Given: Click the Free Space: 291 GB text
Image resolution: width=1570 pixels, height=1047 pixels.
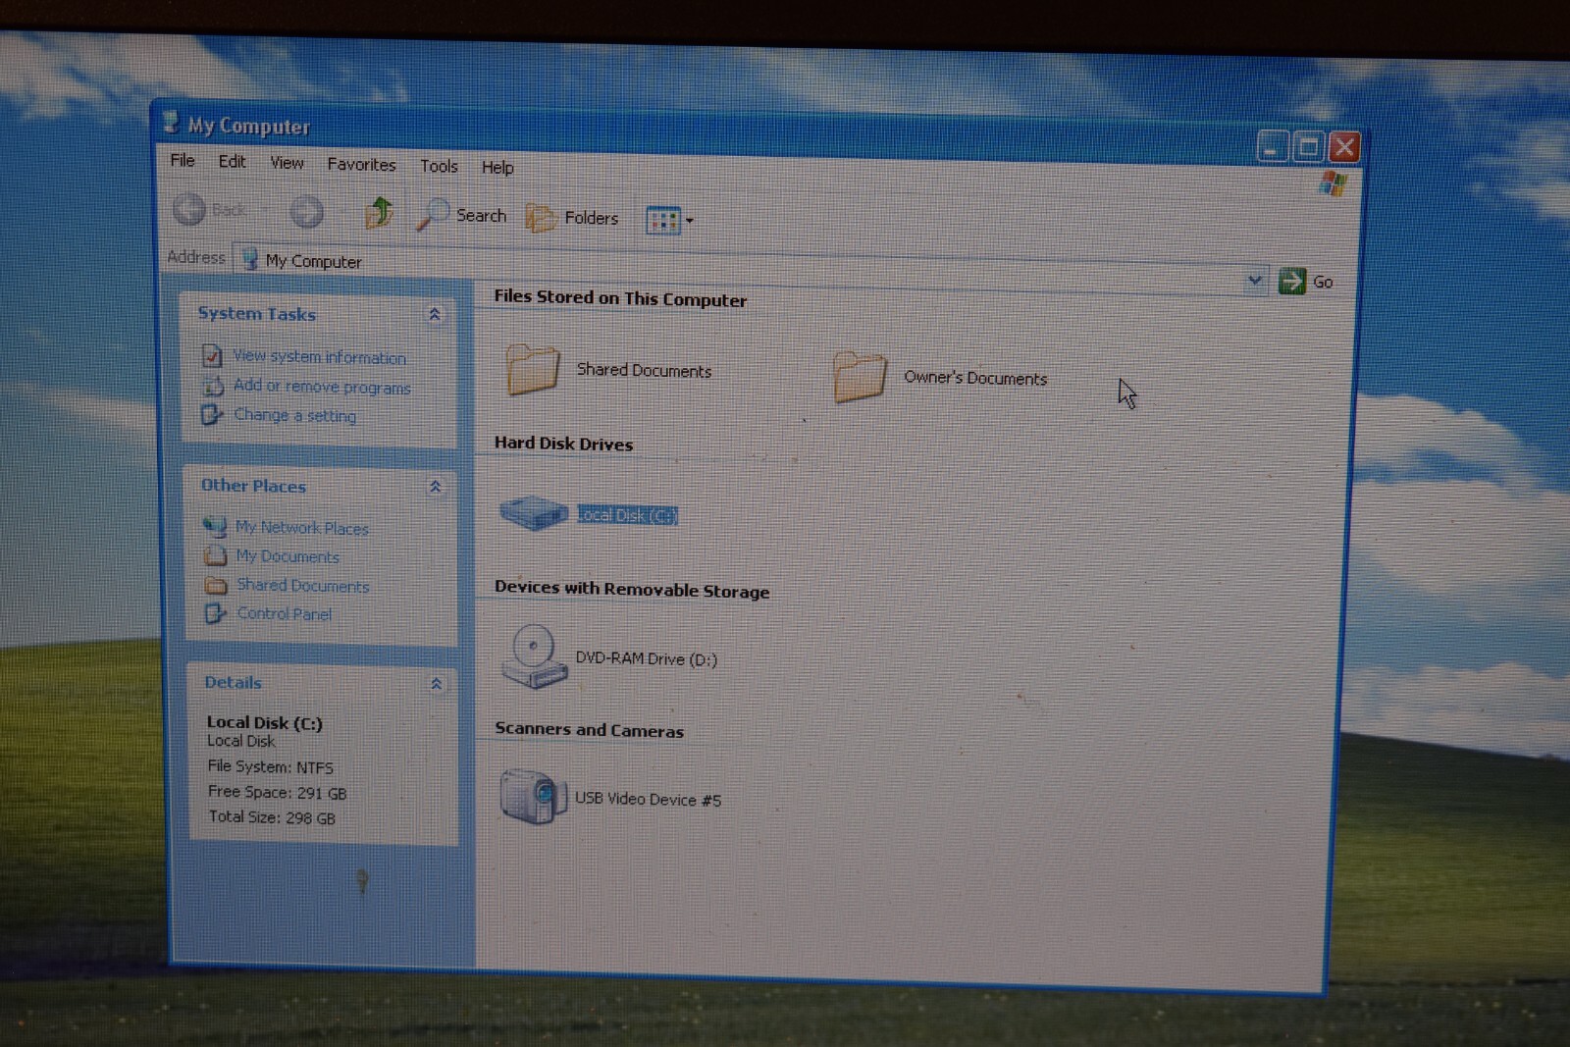Looking at the screenshot, I should point(277,792).
